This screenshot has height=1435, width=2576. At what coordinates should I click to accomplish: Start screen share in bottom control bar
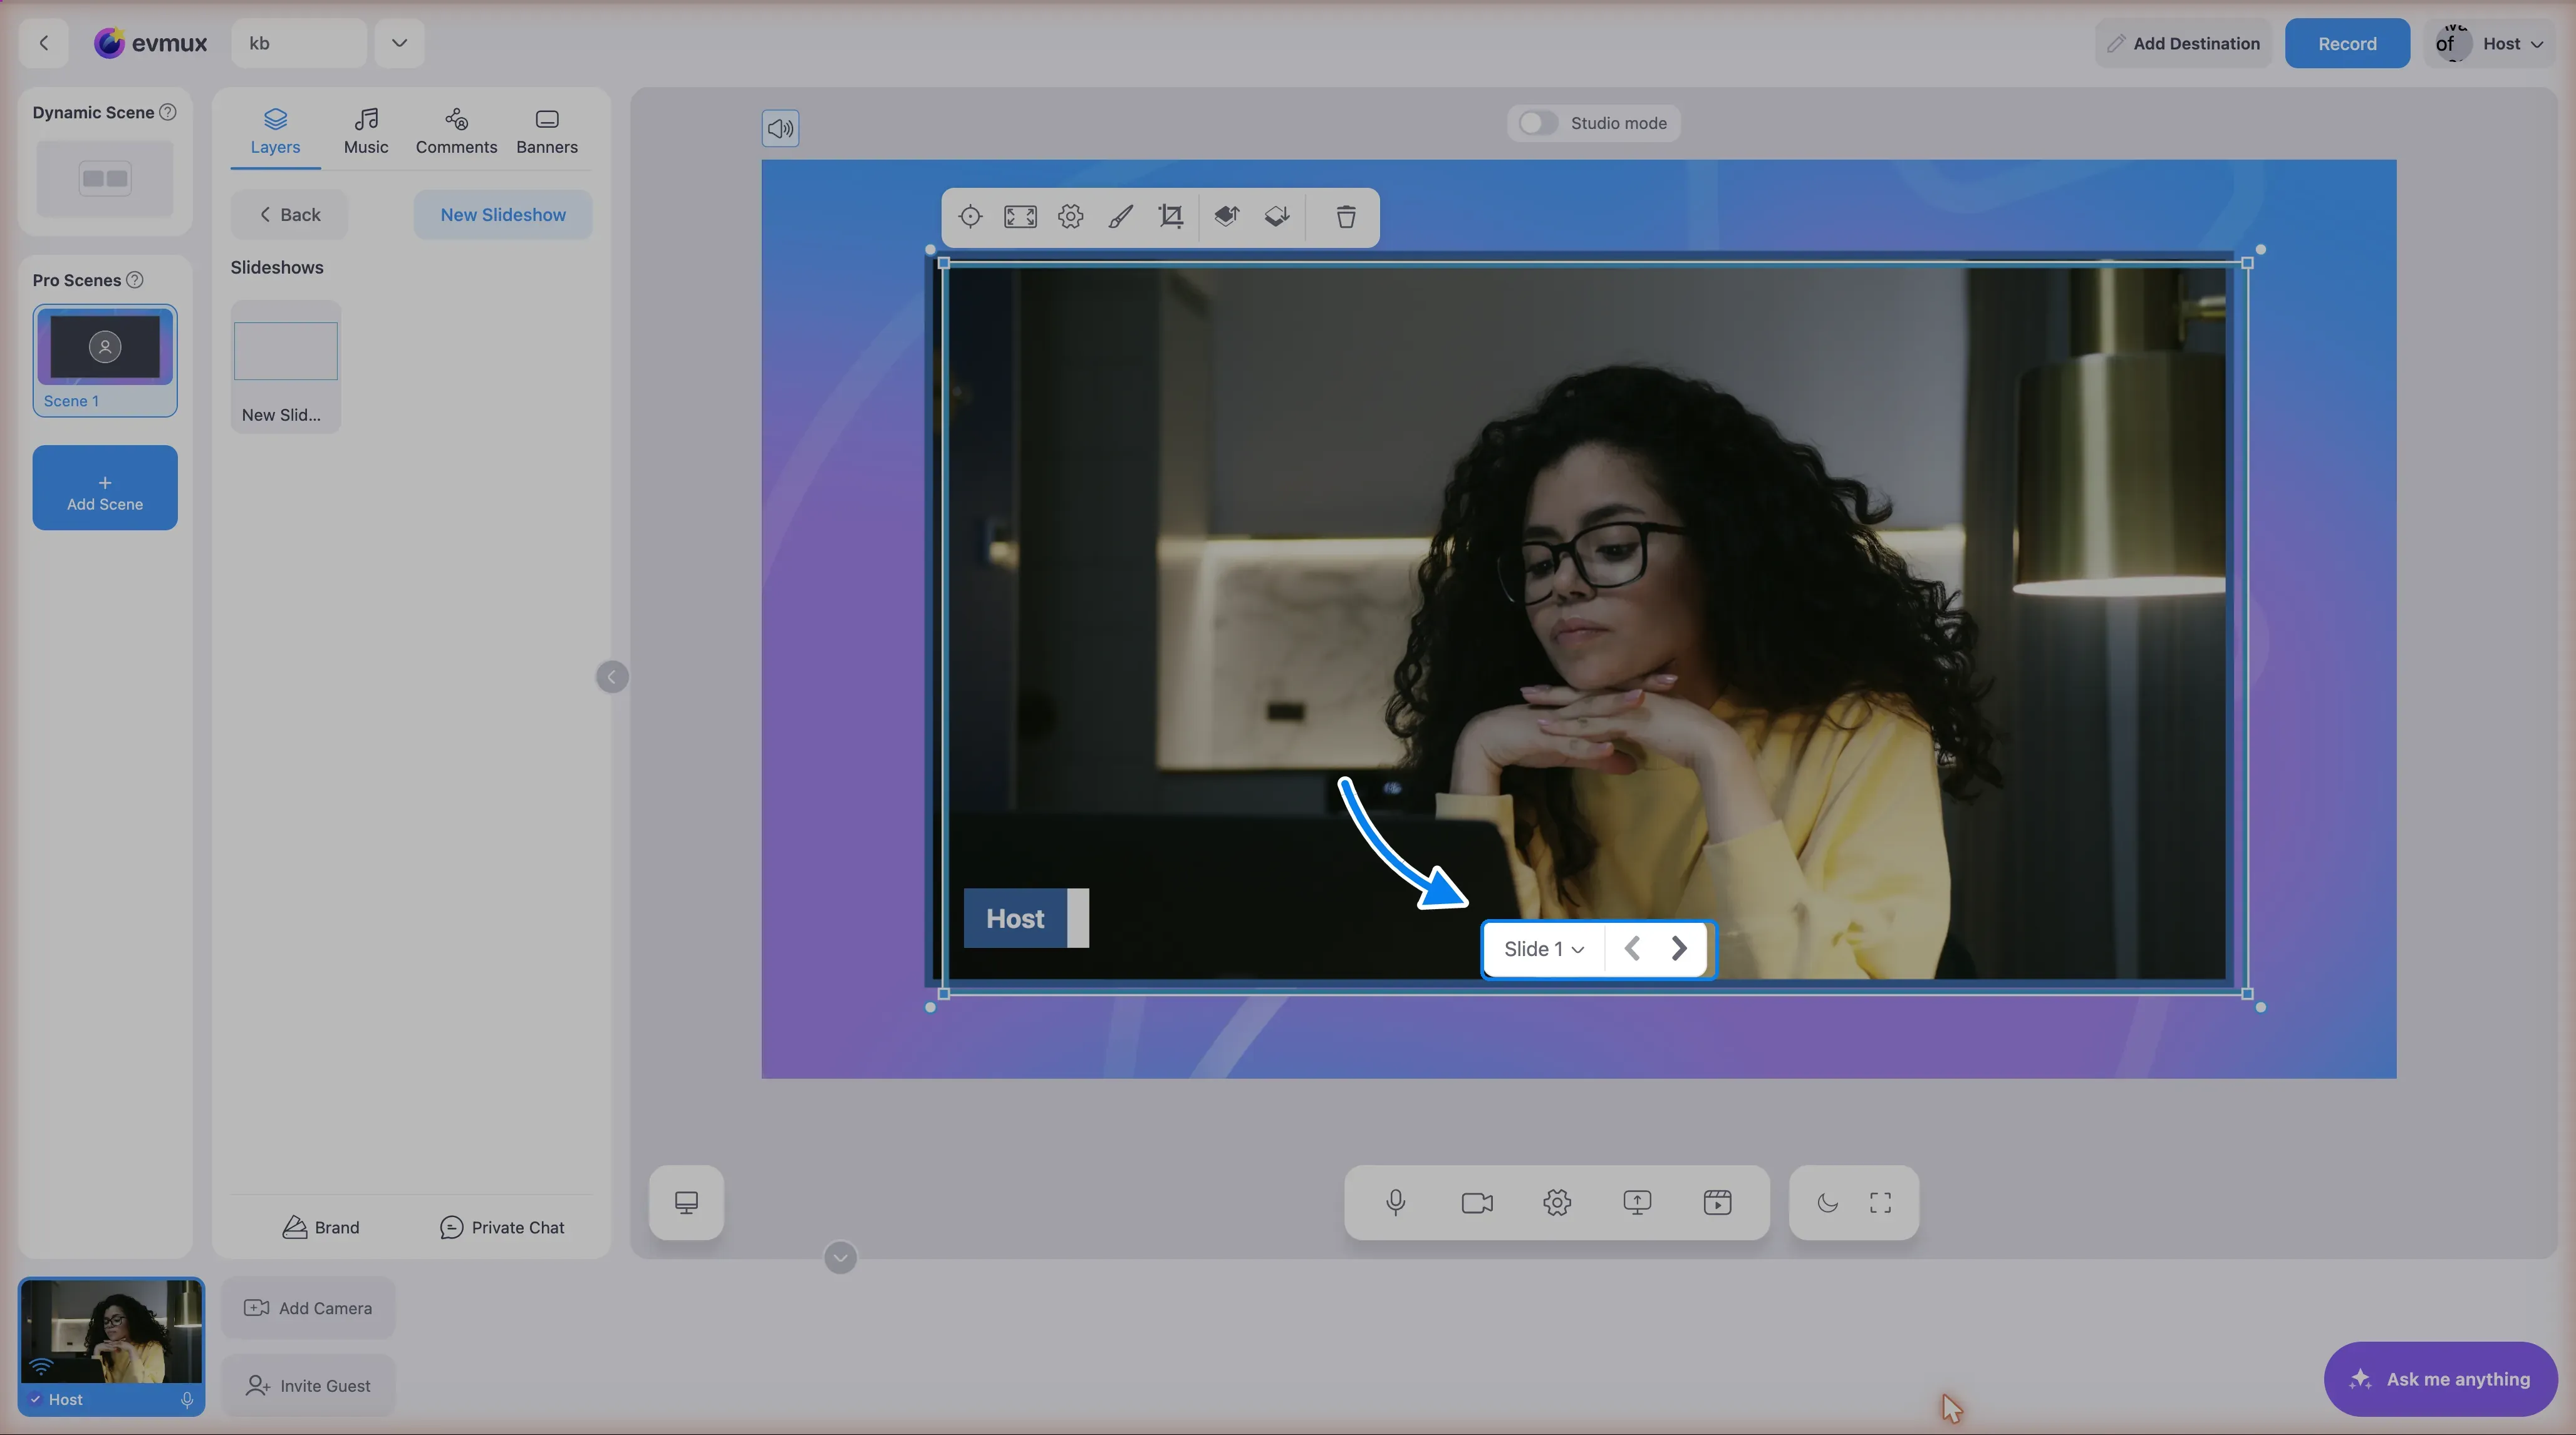click(x=1637, y=1202)
